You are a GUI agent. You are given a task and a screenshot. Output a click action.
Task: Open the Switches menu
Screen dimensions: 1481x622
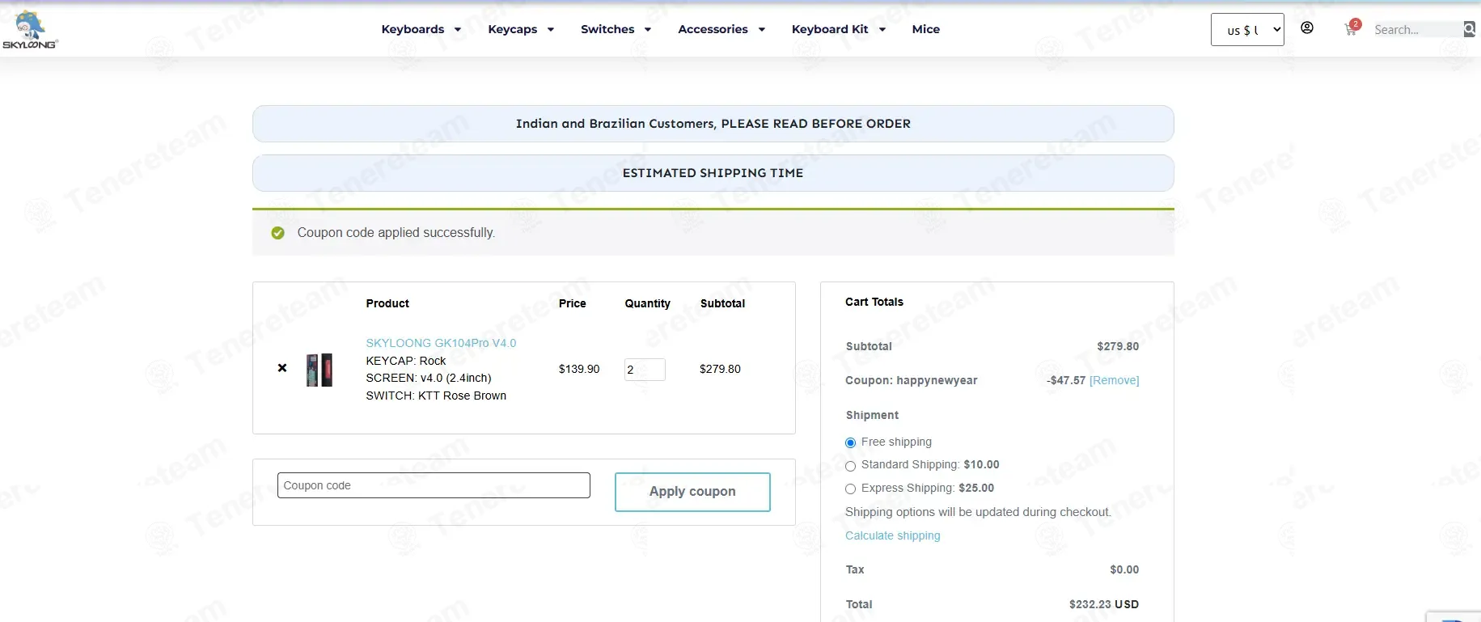607,29
